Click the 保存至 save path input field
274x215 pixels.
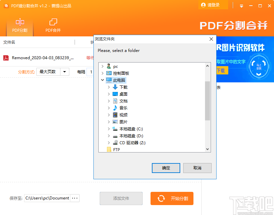[x=48, y=198]
